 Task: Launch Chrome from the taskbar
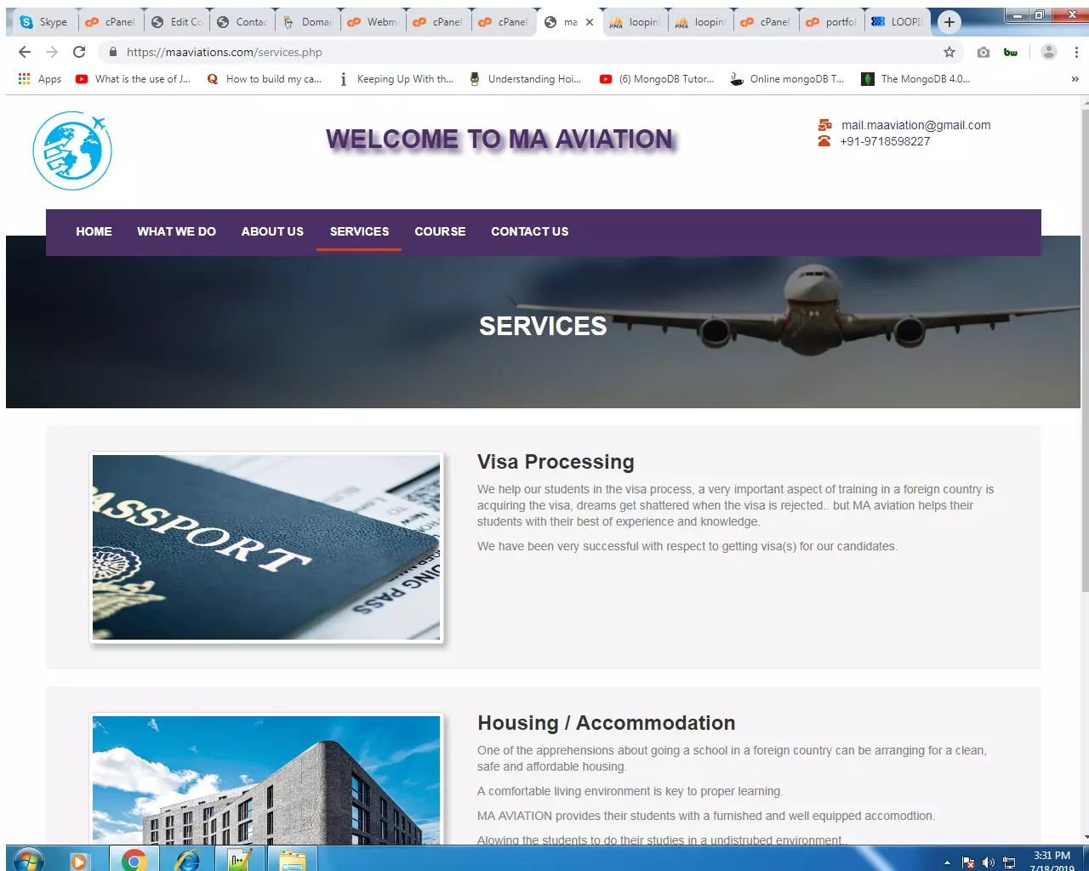[134, 860]
